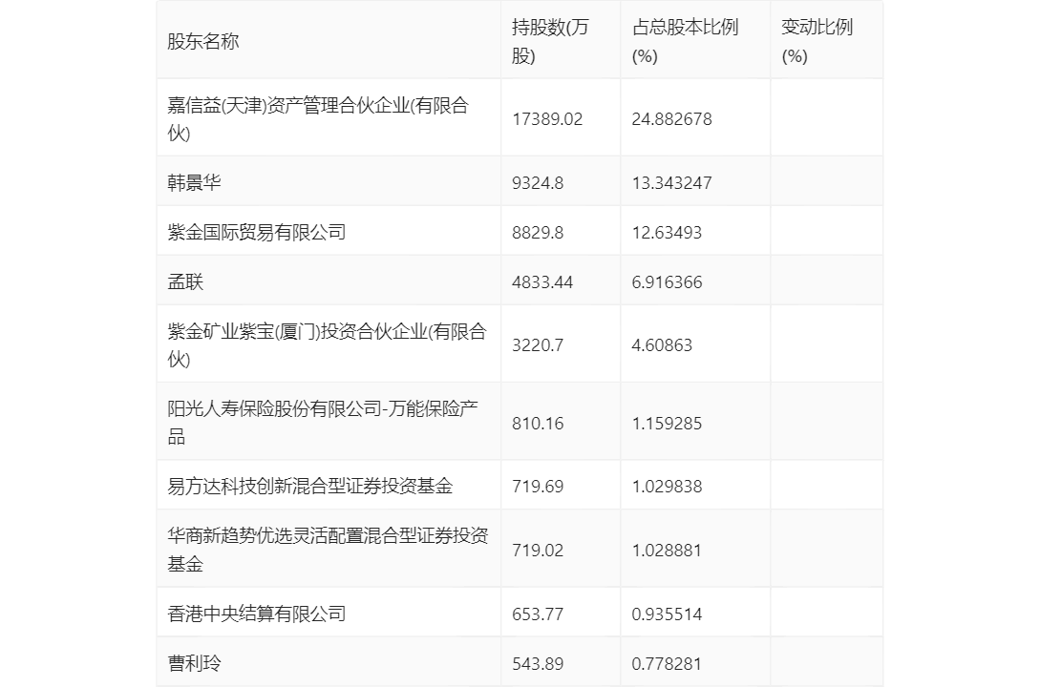Click the 0.778281 percentage cell
This screenshot has height=687, width=1040.
coord(667,663)
